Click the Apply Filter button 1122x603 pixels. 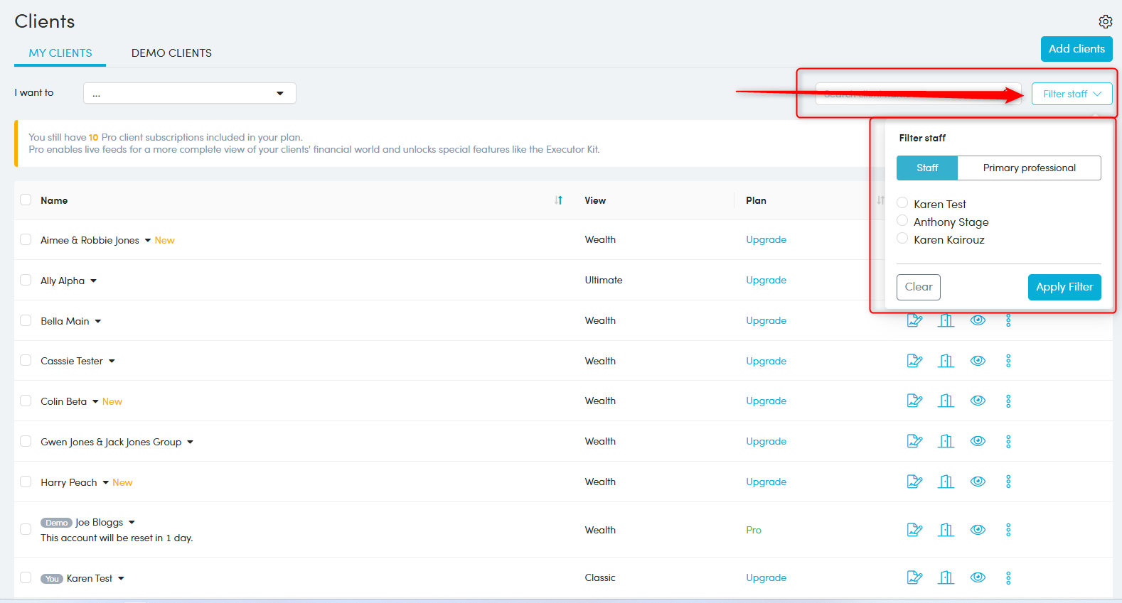point(1064,287)
